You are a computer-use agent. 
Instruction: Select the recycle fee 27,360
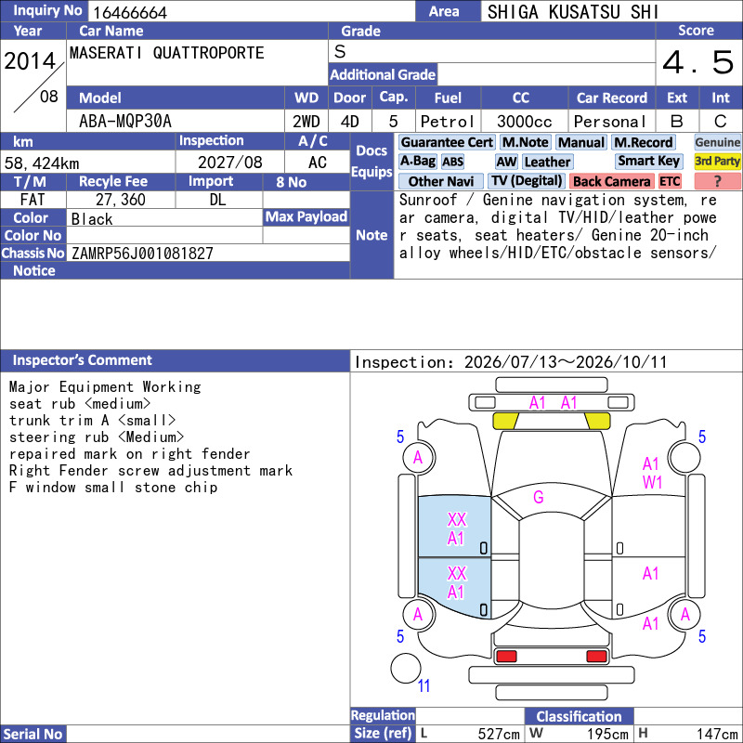(x=121, y=200)
